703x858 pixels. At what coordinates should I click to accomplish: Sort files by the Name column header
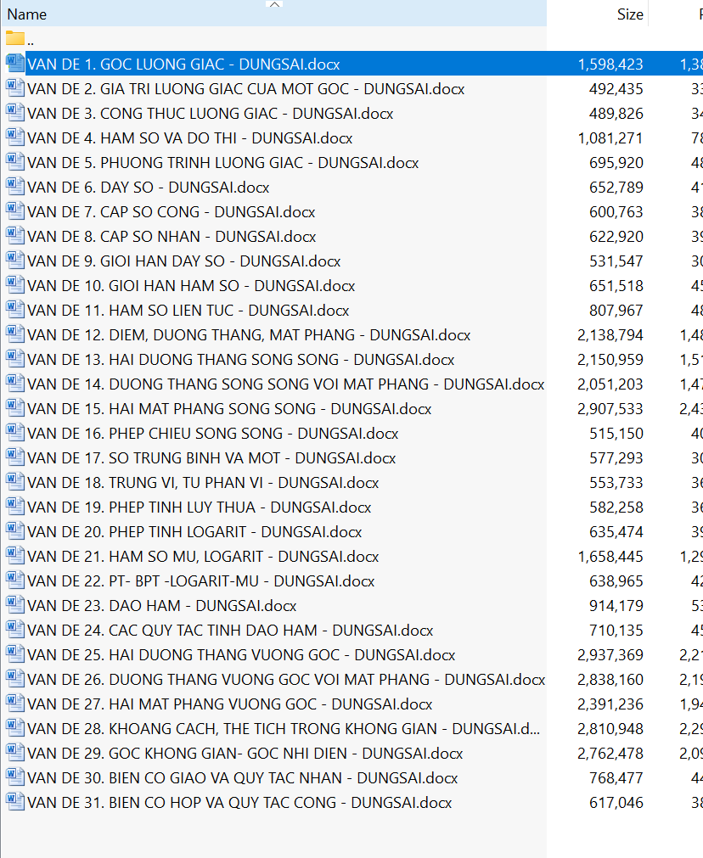point(27,14)
